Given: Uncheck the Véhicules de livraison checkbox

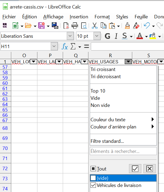Looking at the screenshot, I should (93, 185).
